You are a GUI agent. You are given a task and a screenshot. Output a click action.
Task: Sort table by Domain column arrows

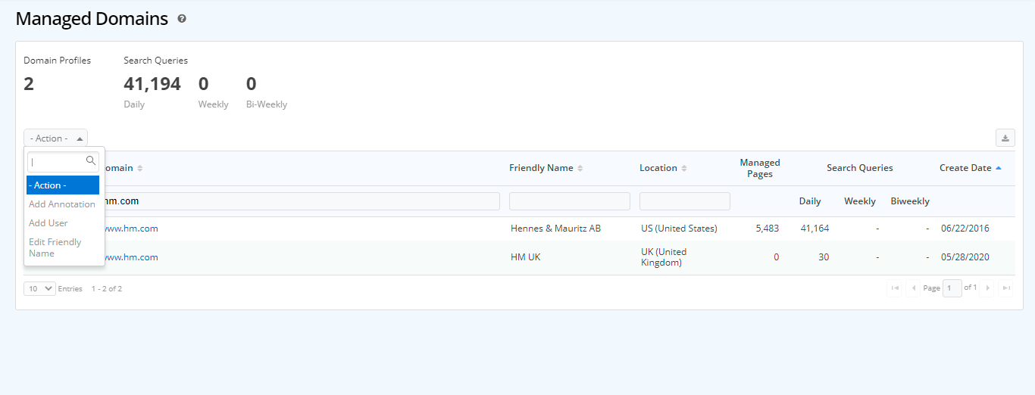pyautogui.click(x=139, y=168)
